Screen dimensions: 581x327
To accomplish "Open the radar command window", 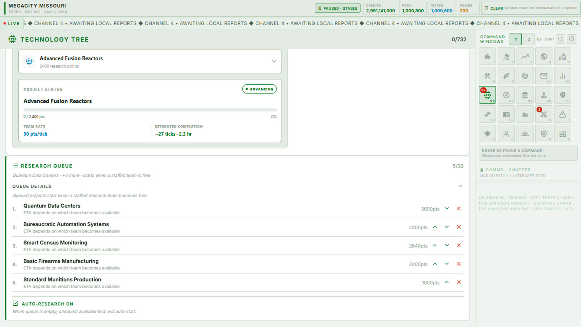I will 525,76.
